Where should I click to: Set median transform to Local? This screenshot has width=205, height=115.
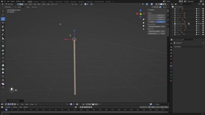tap(161, 22)
